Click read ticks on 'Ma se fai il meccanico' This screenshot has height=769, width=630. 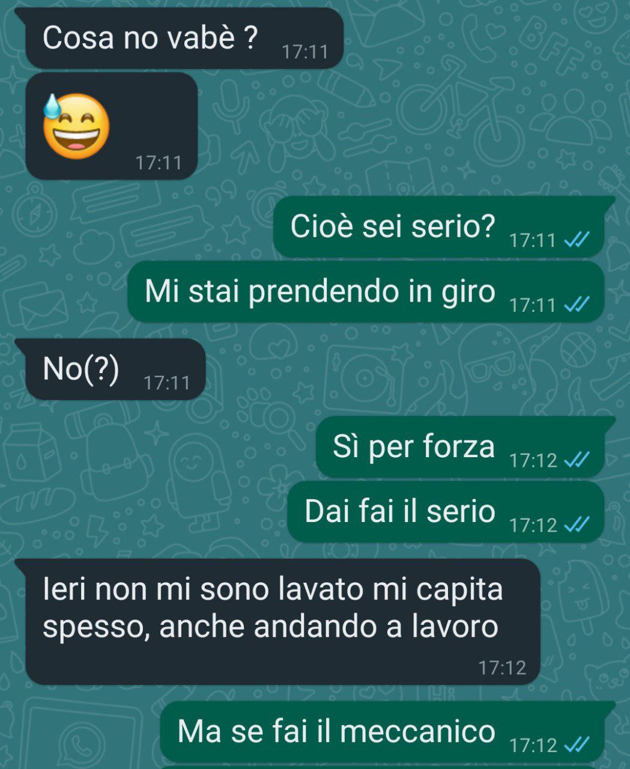point(577,745)
